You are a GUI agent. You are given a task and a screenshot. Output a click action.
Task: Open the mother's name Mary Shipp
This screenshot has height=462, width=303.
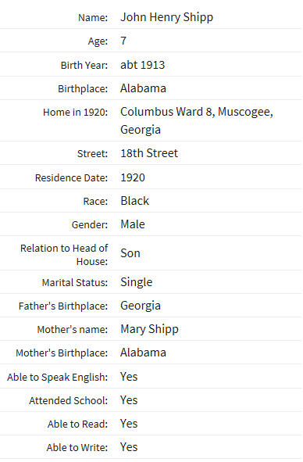coord(149,329)
